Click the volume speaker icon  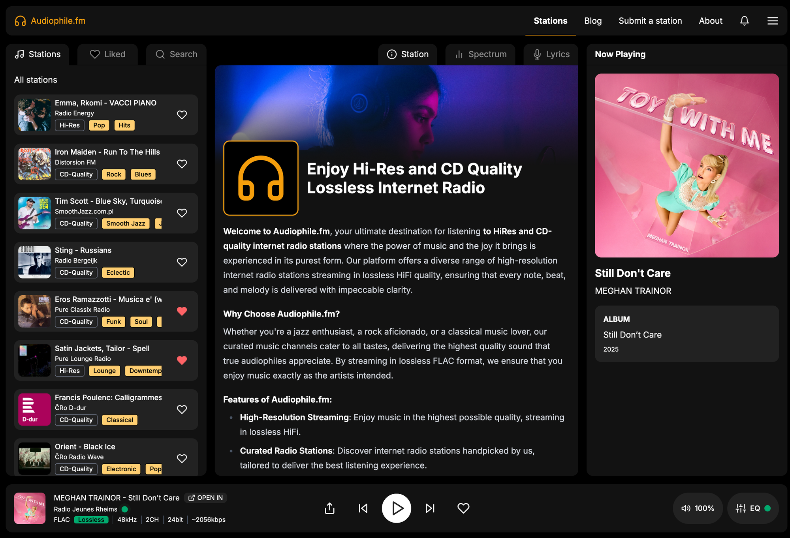(x=685, y=508)
